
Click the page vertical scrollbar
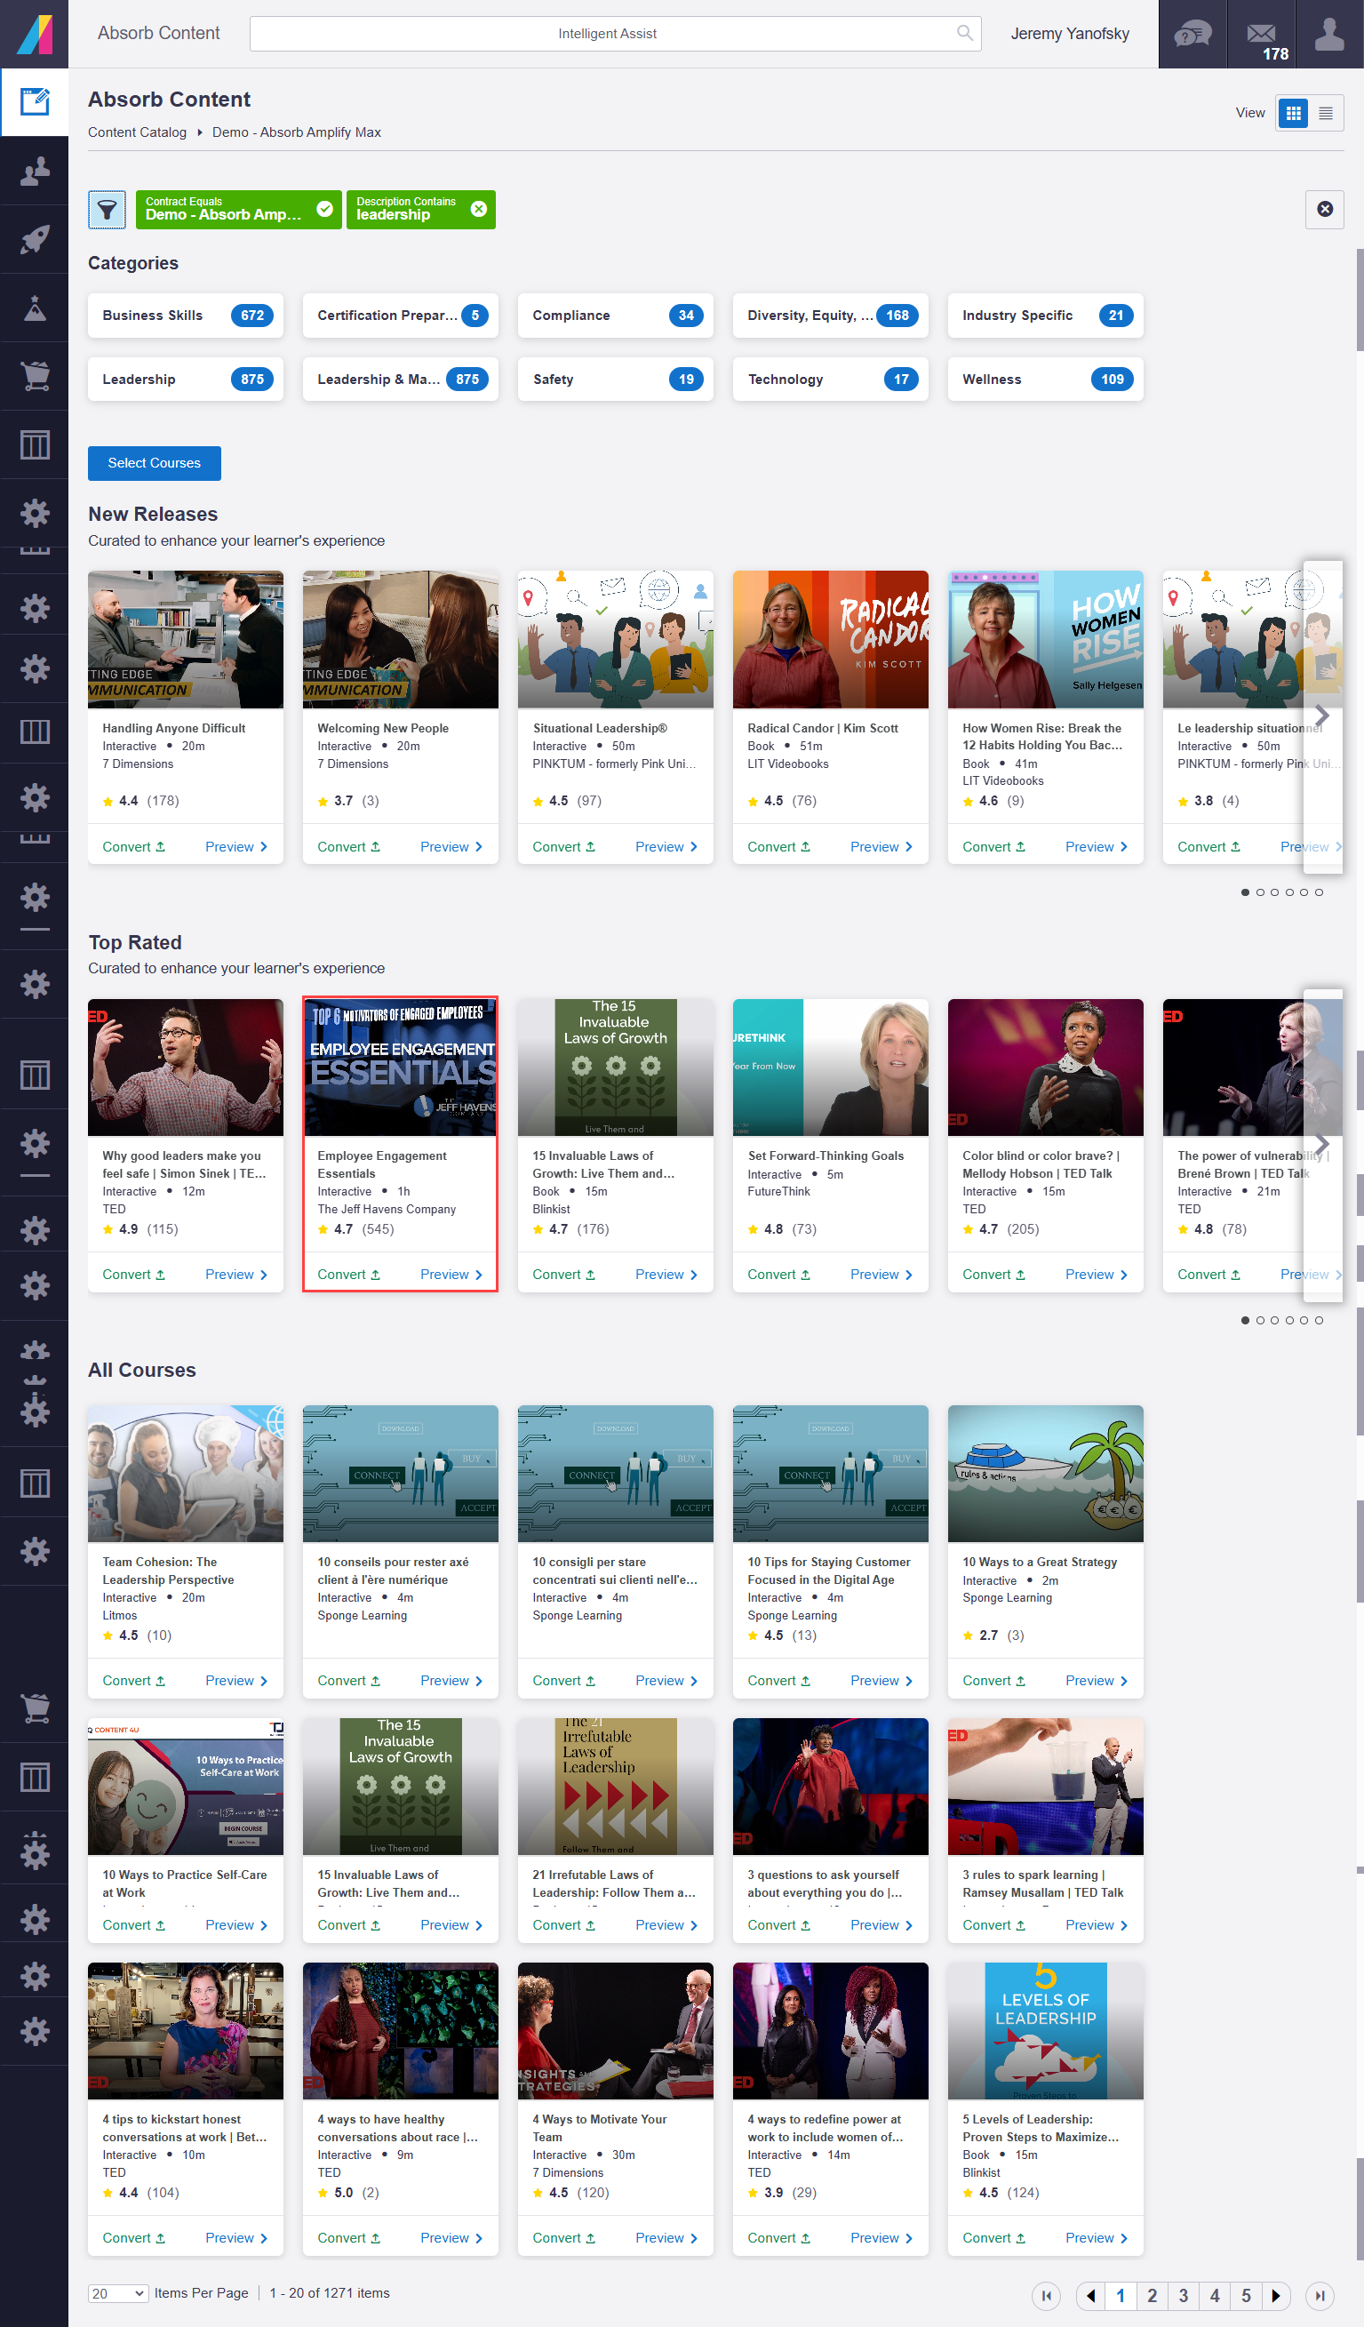[x=1360, y=300]
